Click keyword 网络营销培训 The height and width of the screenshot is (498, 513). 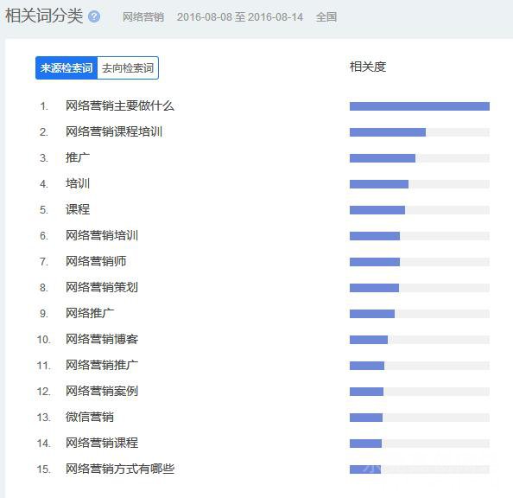point(102,235)
